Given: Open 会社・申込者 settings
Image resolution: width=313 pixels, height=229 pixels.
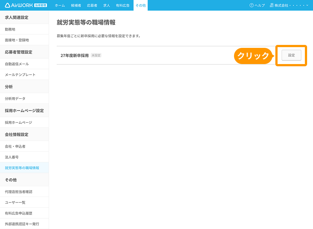Looking at the screenshot, I should tap(15, 147).
